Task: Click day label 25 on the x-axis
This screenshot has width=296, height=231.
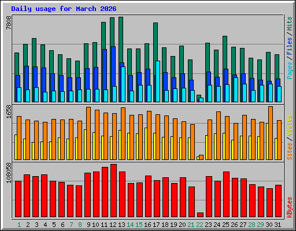Action: (225, 225)
